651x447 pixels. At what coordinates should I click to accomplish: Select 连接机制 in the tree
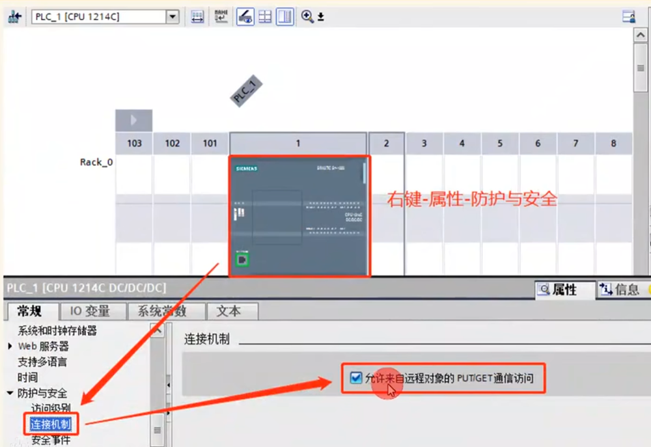pyautogui.click(x=51, y=424)
